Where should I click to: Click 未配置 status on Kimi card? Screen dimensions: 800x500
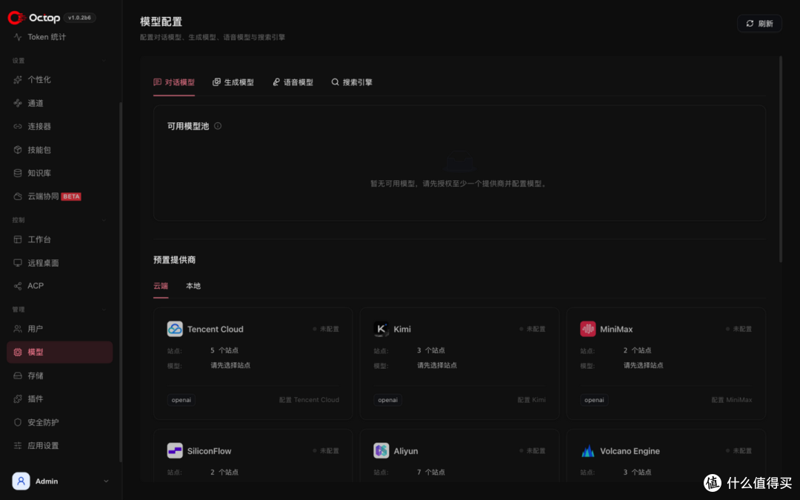click(533, 329)
